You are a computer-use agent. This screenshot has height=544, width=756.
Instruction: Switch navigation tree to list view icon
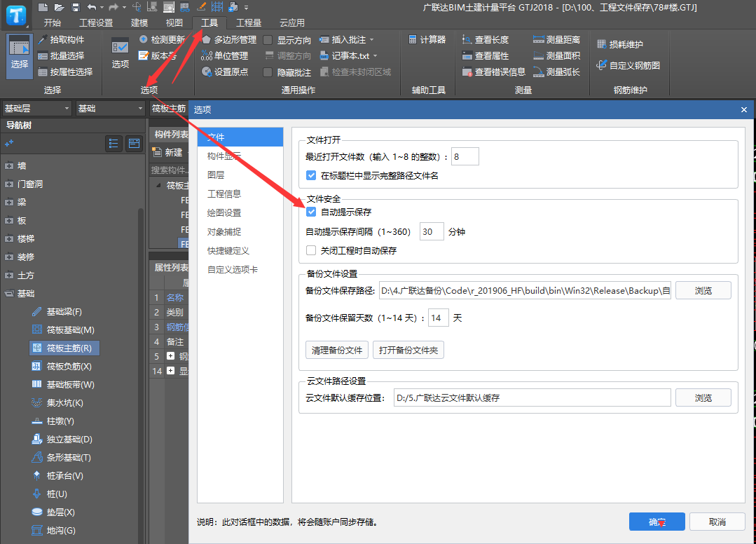pyautogui.click(x=114, y=144)
